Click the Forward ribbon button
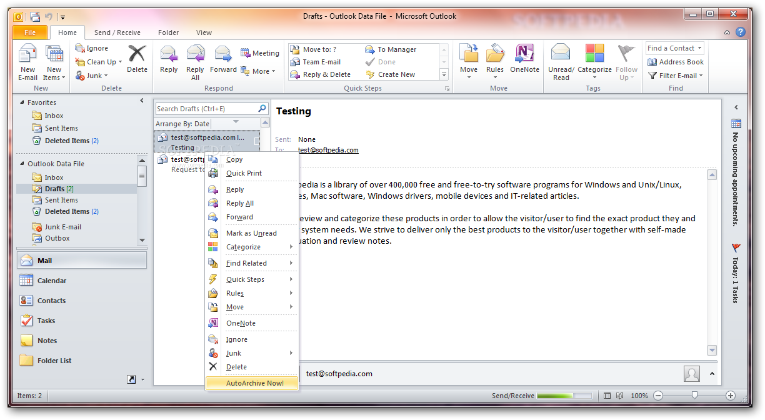 223,60
